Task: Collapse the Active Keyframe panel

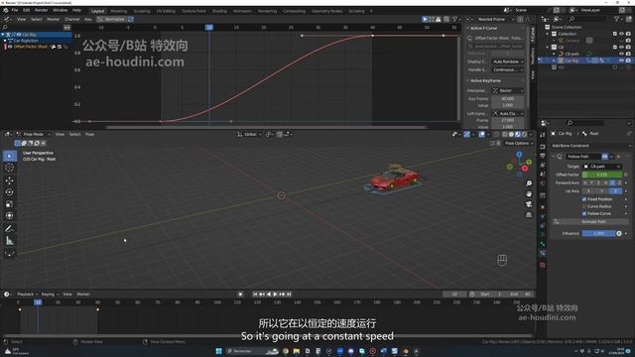Action: [467, 81]
